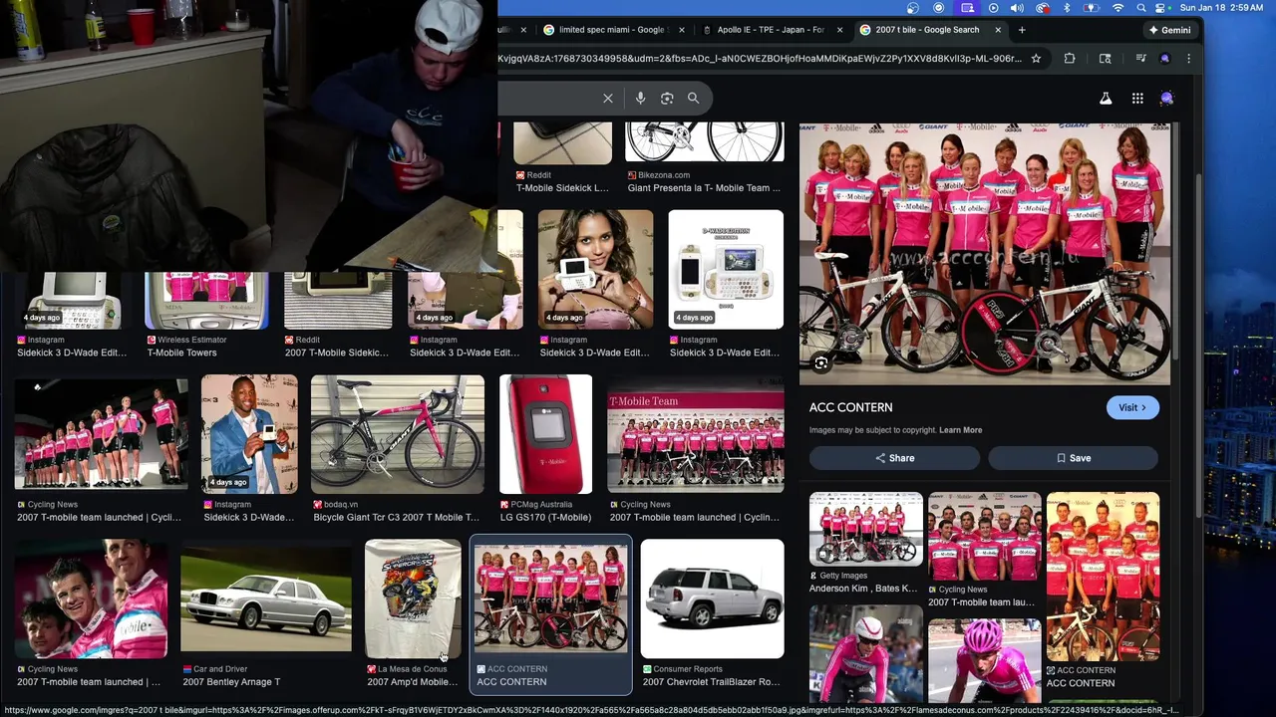
Task: Open the large ACC CONTERN preview image
Action: (x=985, y=253)
